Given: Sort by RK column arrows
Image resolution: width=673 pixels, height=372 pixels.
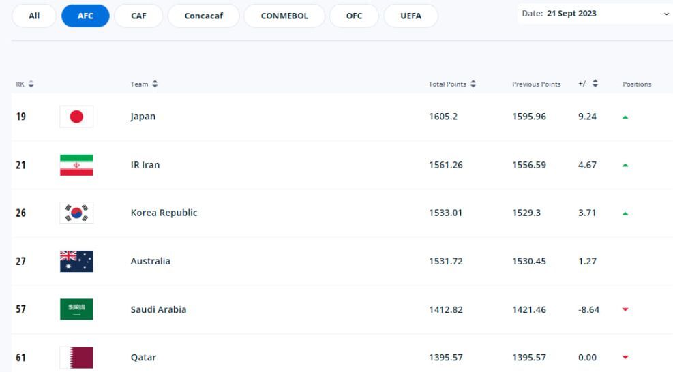Looking at the screenshot, I should 31,84.
